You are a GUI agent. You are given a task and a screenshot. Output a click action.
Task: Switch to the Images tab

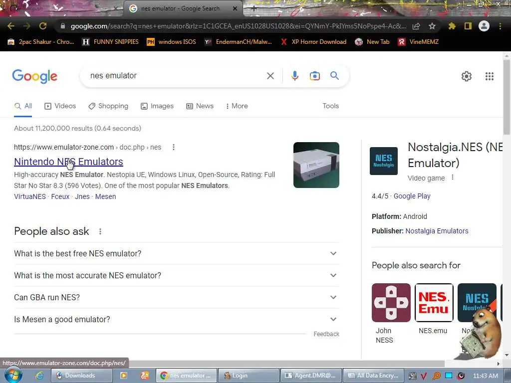157,106
